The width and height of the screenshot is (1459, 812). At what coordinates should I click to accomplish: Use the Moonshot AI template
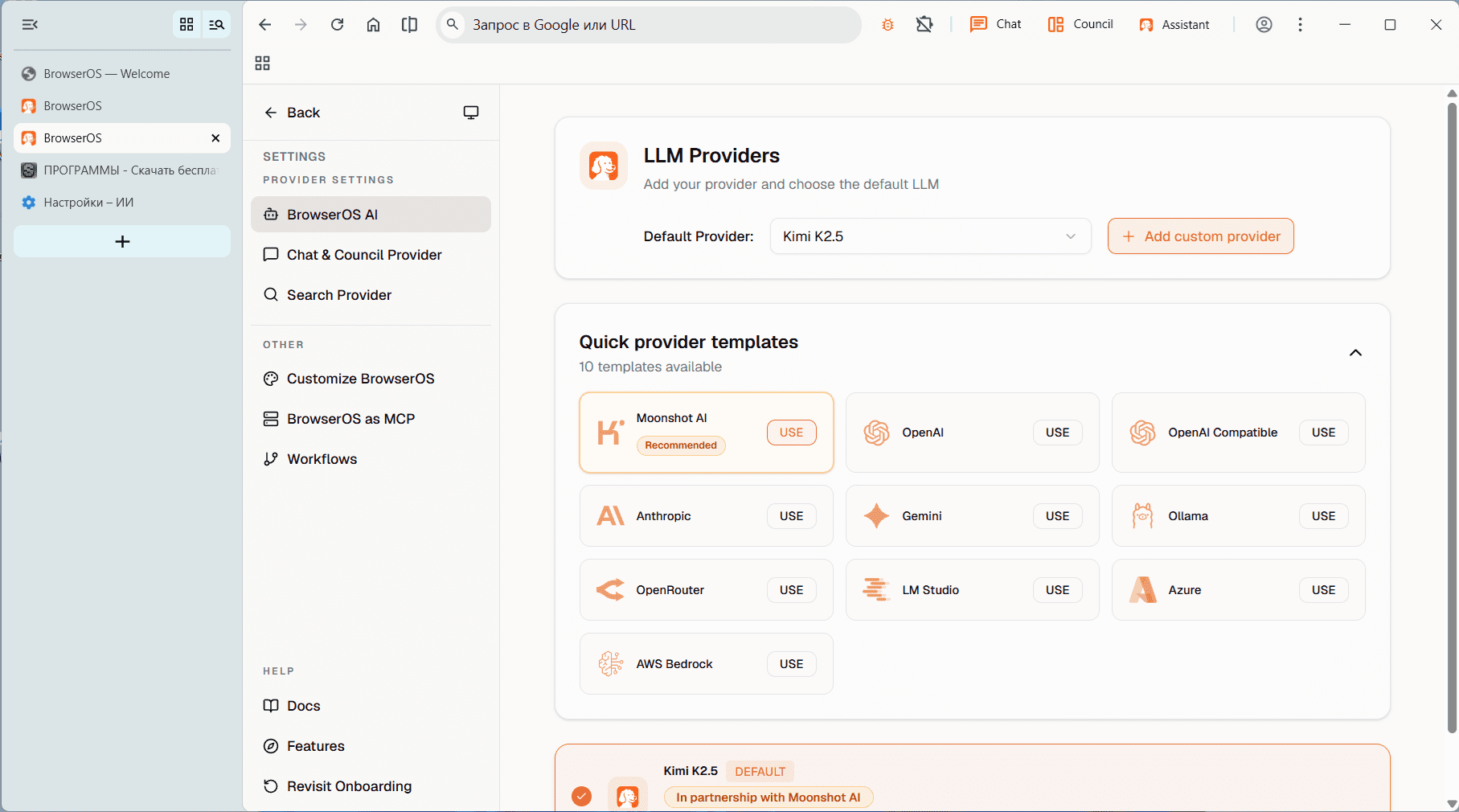[791, 433]
